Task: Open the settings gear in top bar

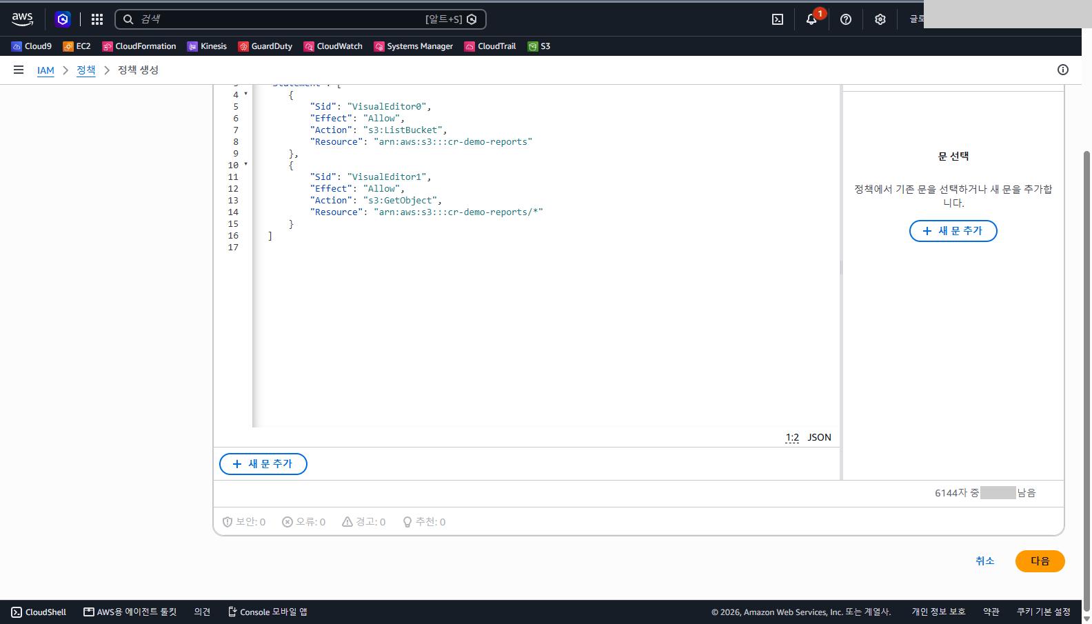Action: click(880, 19)
